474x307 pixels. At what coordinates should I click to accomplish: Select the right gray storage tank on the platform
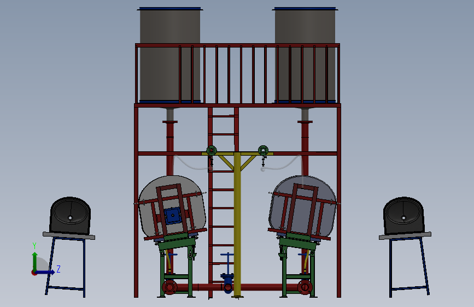tap(305, 55)
